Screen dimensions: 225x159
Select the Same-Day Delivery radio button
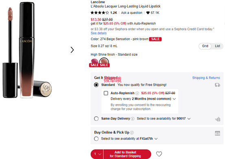point(96,119)
